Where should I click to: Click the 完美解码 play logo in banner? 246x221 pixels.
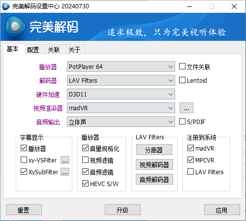(x=16, y=27)
